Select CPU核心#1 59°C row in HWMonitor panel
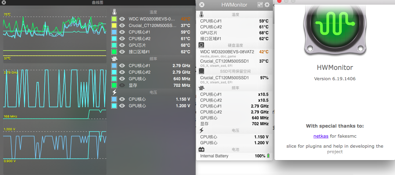This screenshot has width=395, height=175. coord(234,21)
